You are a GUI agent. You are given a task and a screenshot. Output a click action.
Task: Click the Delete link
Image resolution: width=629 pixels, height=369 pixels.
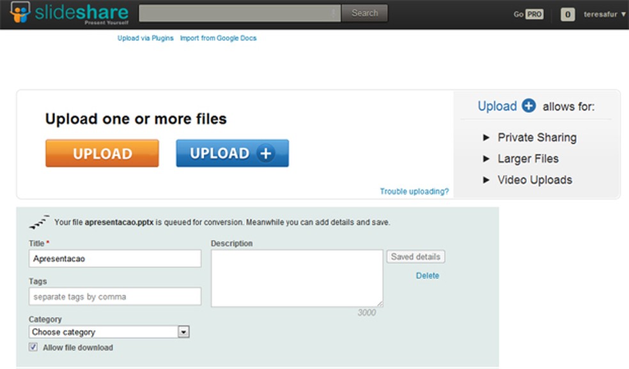pos(428,276)
